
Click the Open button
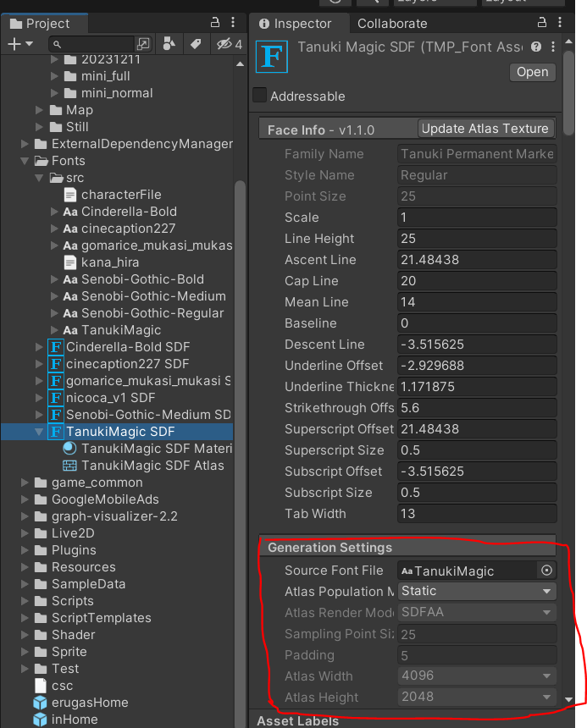click(533, 72)
